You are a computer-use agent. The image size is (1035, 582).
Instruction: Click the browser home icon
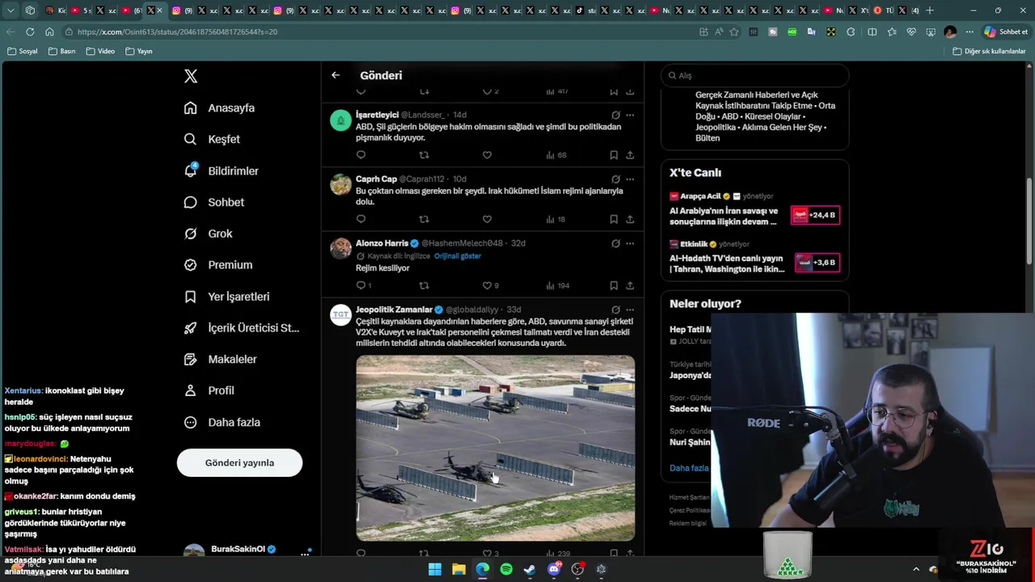point(49,32)
